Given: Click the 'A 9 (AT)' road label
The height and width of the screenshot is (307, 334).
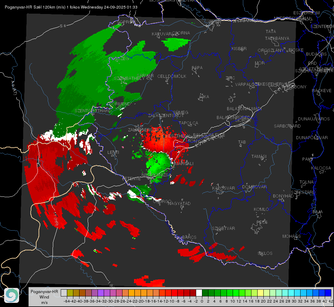Looking at the screenshot, I should coord(14,88).
